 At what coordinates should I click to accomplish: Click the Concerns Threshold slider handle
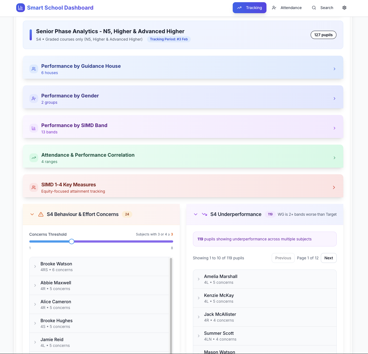72,241
